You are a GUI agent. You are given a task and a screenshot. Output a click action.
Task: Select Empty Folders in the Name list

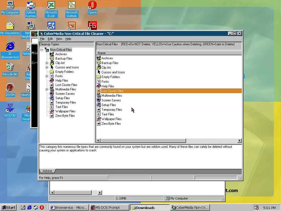tap(111, 77)
